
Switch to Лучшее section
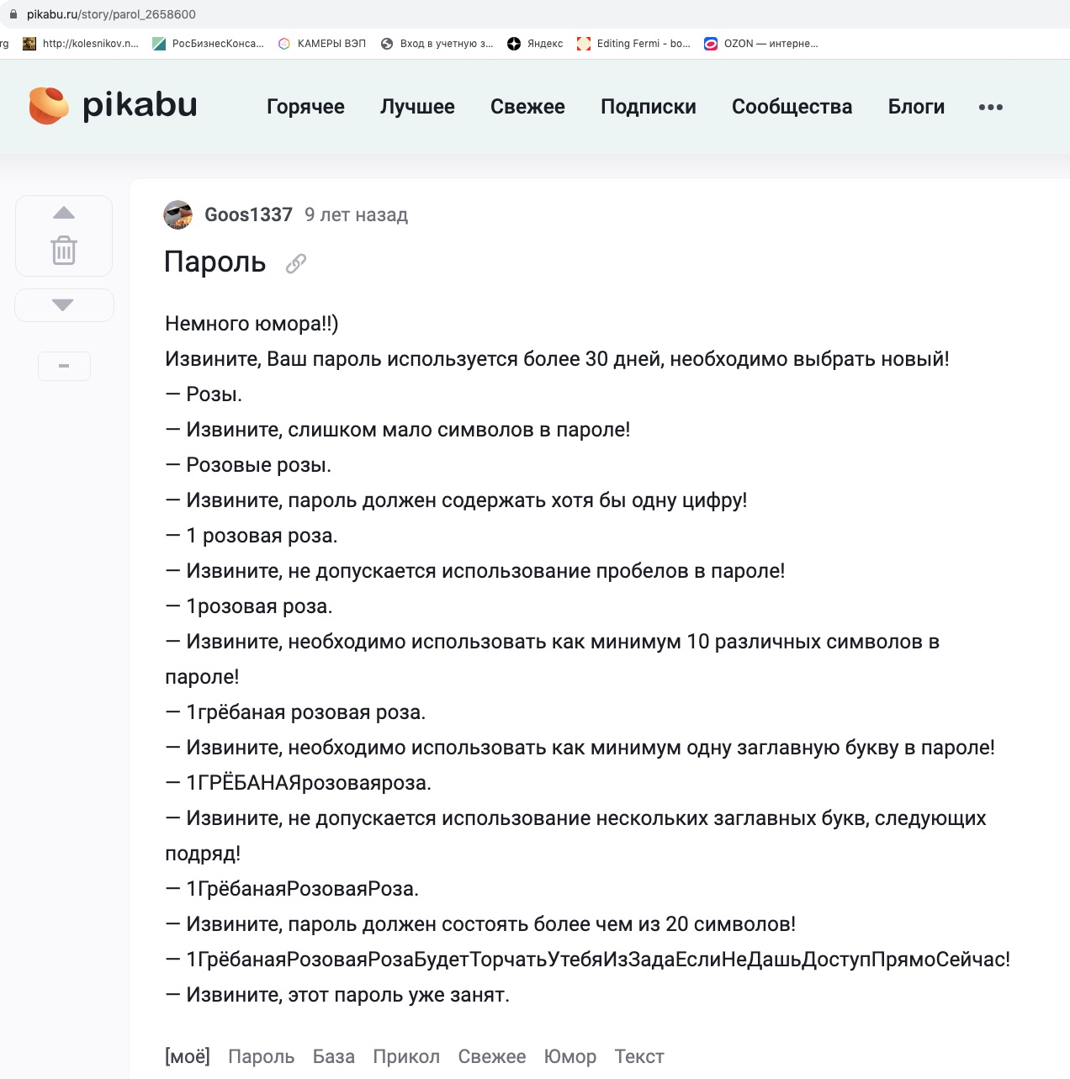click(417, 107)
